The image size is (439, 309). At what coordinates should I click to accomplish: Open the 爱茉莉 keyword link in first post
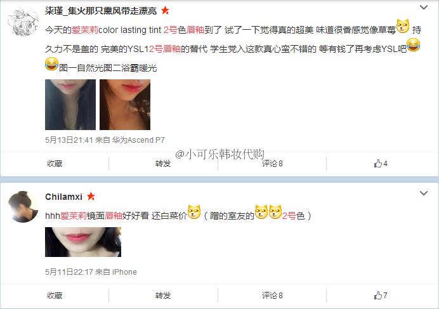click(x=85, y=30)
